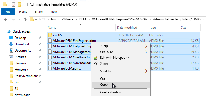Click the Notepad++ icon in the context menu
This screenshot has width=206, height=96.
tap(96, 58)
